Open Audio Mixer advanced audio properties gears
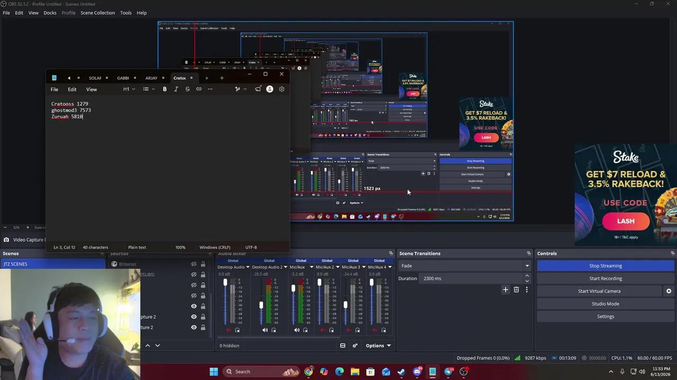 coord(355,346)
